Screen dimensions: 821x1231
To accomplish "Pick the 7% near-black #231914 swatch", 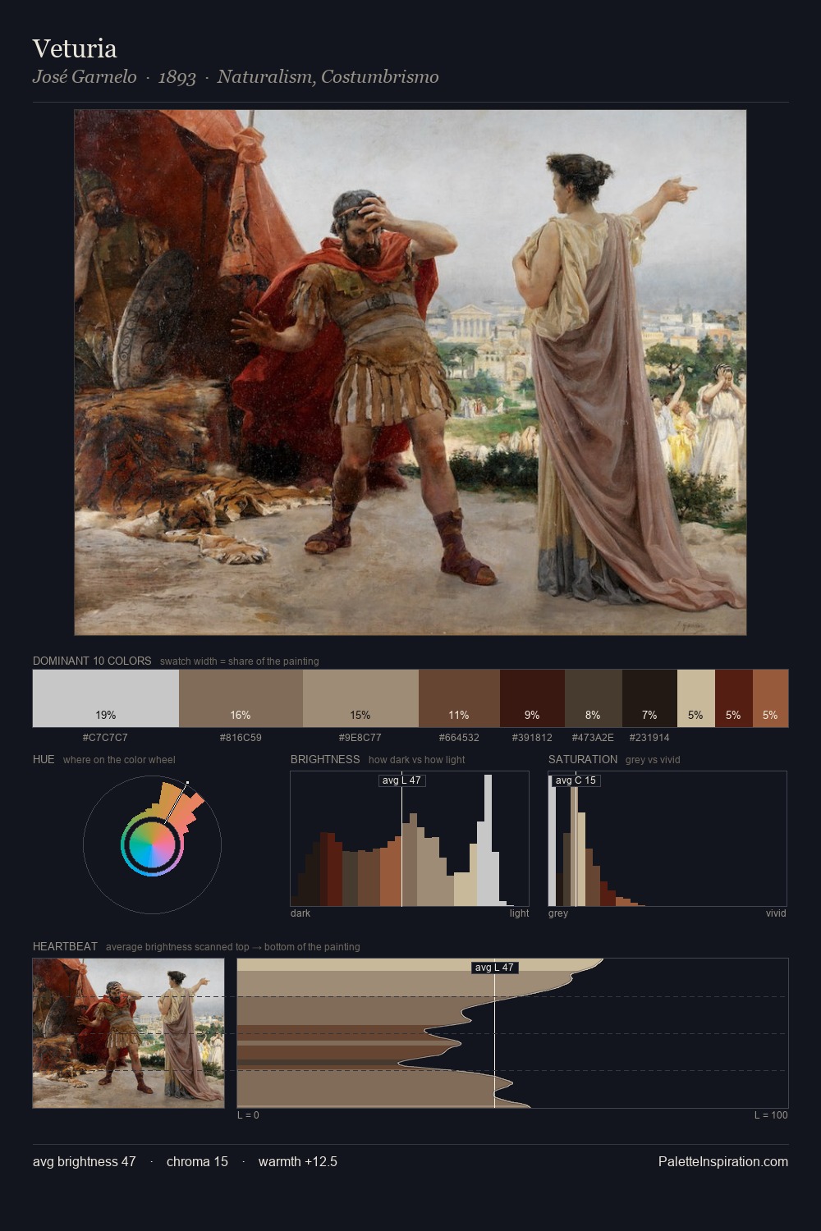I will 649,698.
